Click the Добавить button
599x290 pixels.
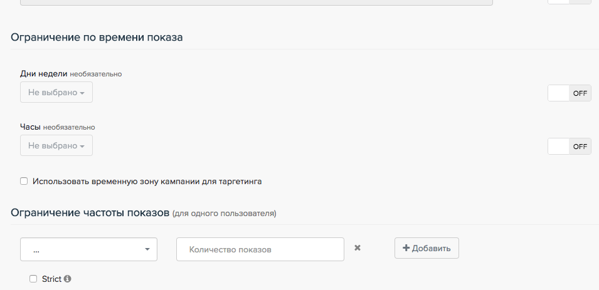427,248
